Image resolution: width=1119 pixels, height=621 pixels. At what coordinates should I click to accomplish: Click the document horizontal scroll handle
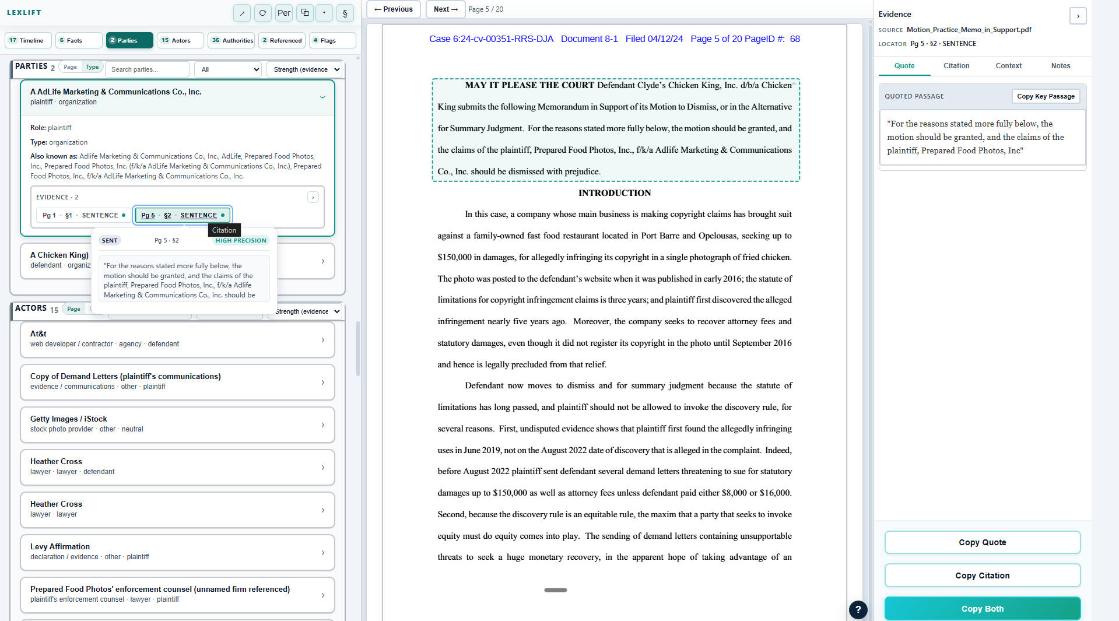click(555, 590)
